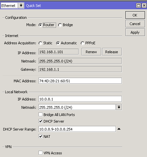Select Router mode radio button

pos(40,25)
